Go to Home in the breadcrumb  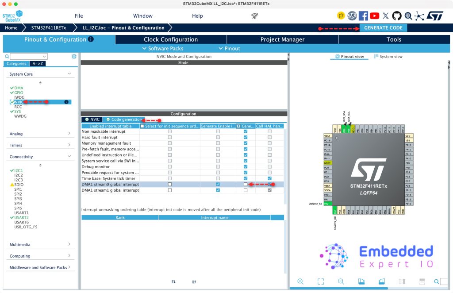click(11, 28)
